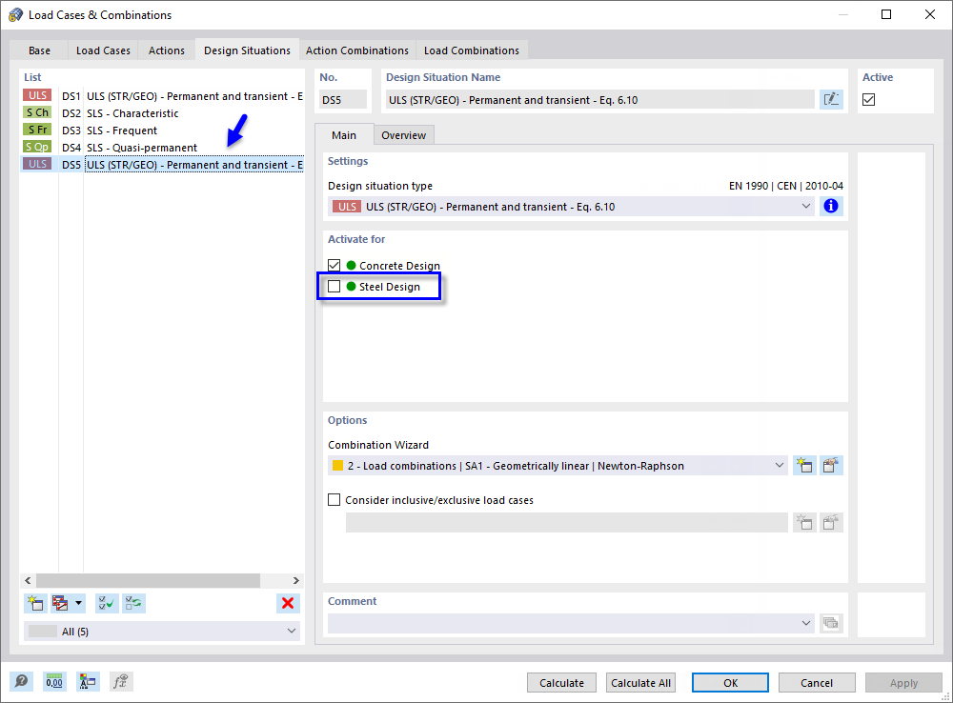Open the Actions tab

click(167, 50)
